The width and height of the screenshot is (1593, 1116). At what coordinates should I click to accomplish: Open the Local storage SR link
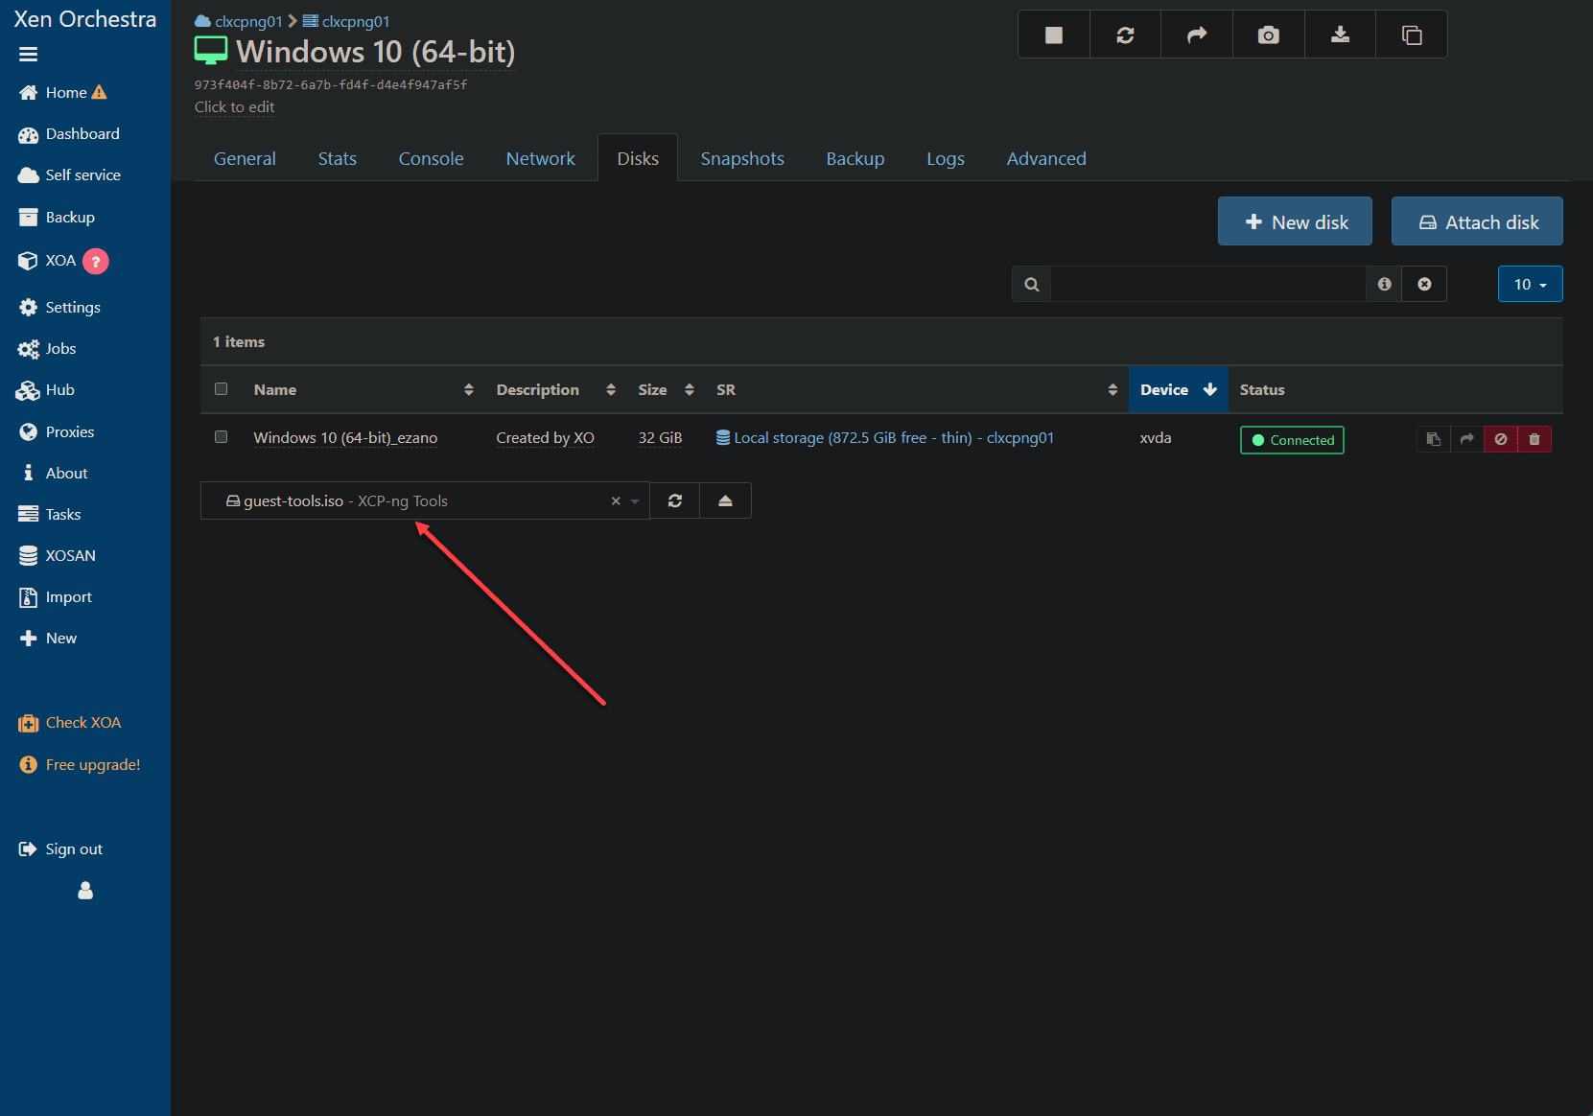tap(884, 438)
